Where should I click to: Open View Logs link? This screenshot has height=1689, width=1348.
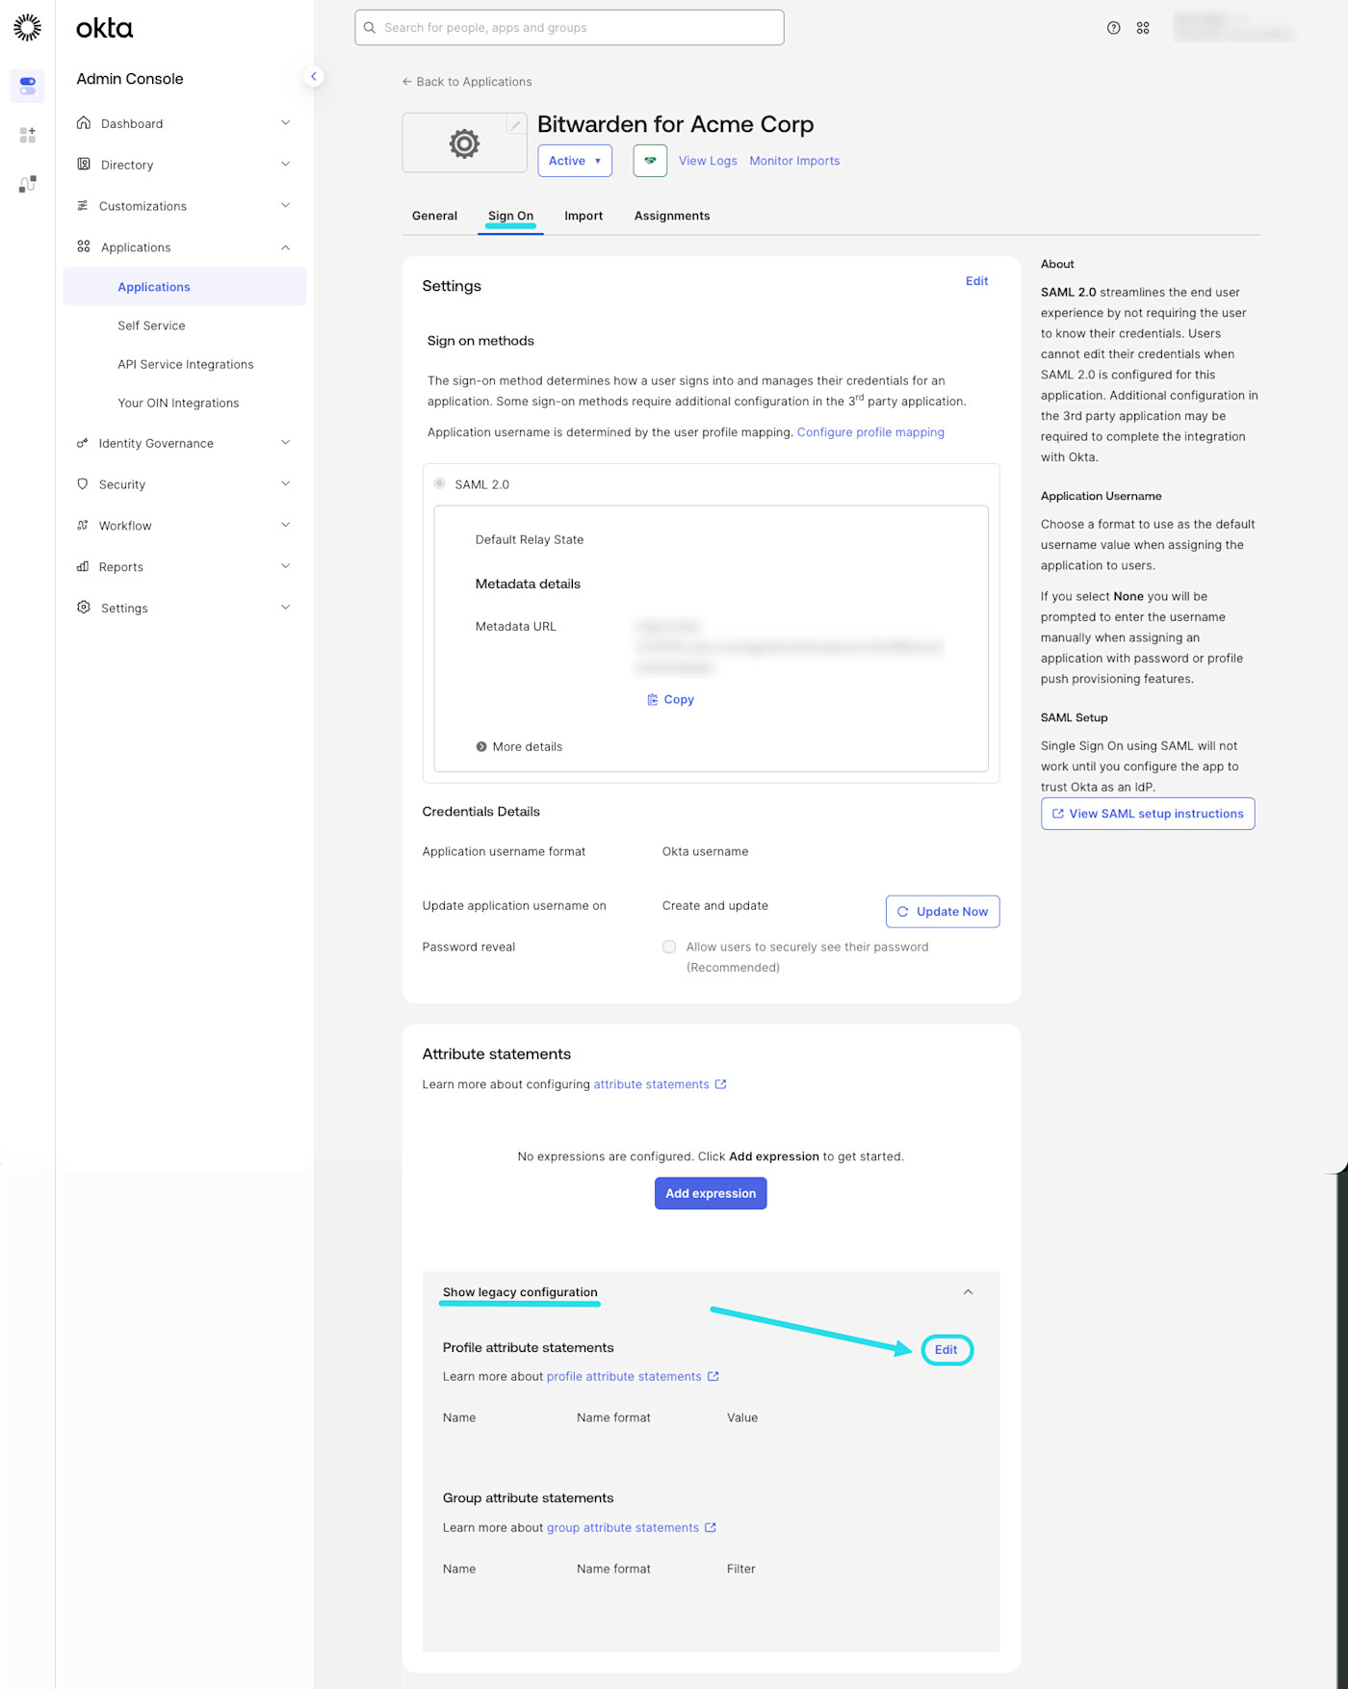pos(708,161)
